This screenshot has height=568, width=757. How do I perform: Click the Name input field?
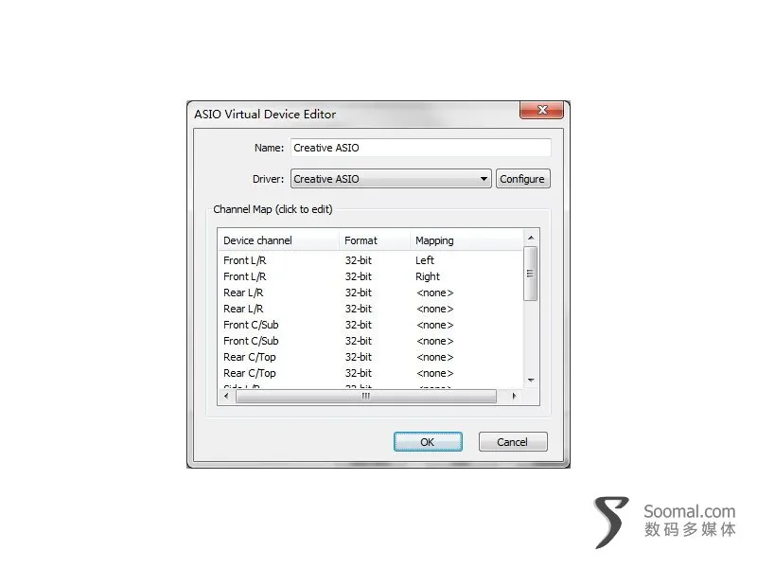point(420,148)
